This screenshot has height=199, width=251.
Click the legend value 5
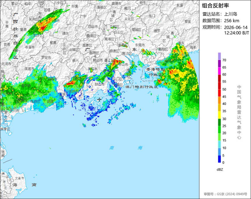click(x=223, y=155)
